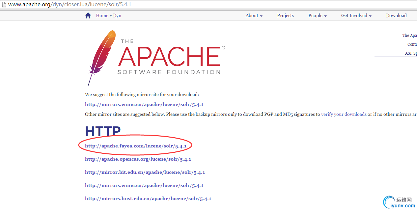The image size is (417, 211).
Task: Open suggested mirrors.cnnic.cn mirror link
Action: [144, 105]
